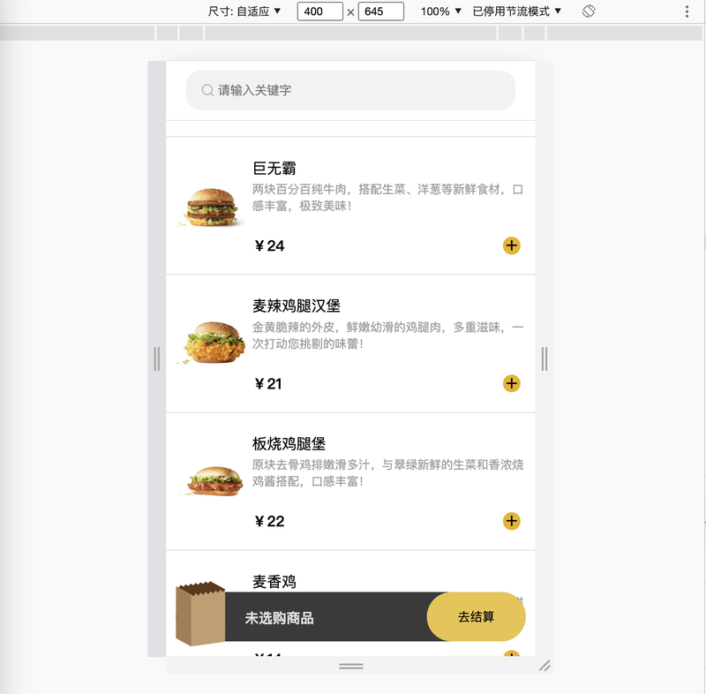The height and width of the screenshot is (694, 706).
Task: Click the ¥22 price
Action: 269,521
